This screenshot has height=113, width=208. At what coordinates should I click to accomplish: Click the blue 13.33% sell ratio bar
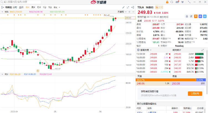tap(201, 80)
